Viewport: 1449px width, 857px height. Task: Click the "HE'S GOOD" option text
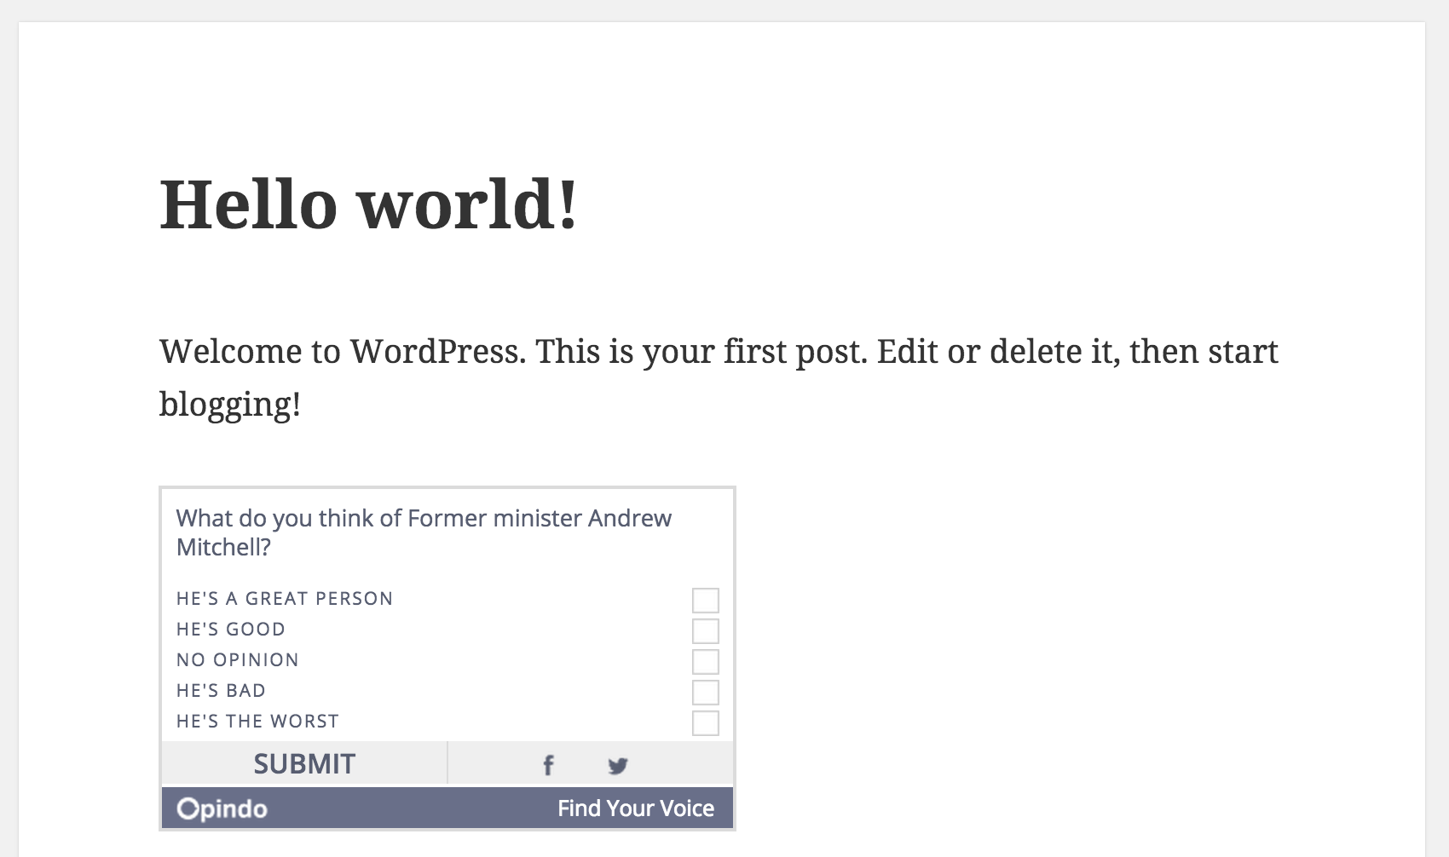click(x=231, y=630)
